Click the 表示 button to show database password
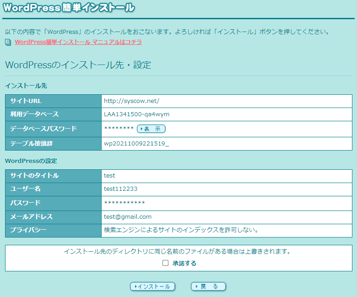 [x=151, y=129]
